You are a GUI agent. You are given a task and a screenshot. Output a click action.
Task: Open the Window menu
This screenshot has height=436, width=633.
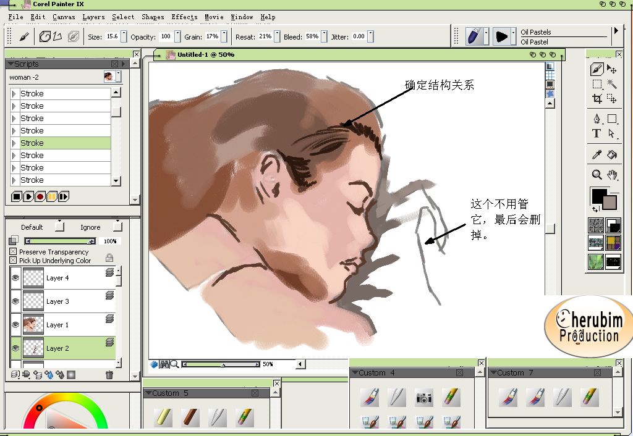[x=242, y=17]
